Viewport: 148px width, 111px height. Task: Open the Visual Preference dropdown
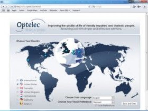(x=103, y=102)
